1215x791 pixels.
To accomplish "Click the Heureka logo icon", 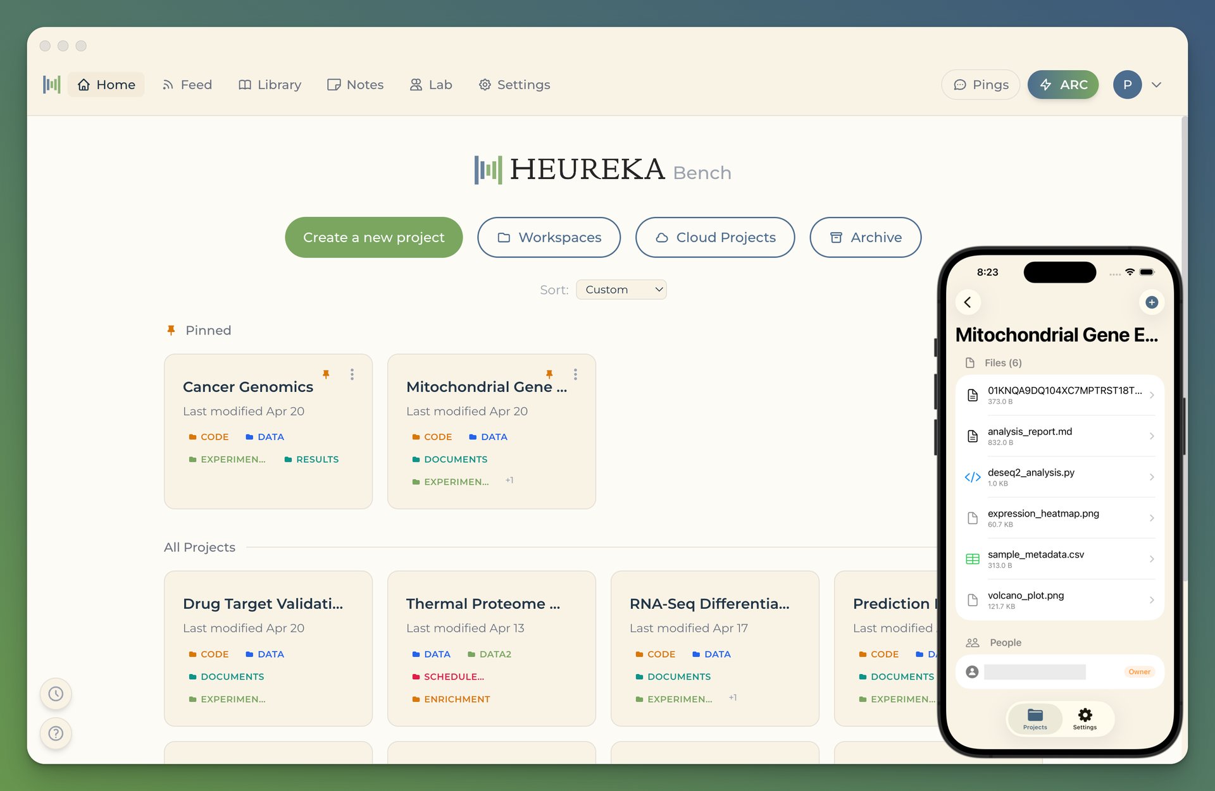I will 51,84.
